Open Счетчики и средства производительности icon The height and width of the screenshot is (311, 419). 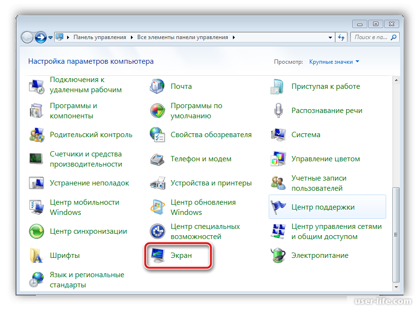pyautogui.click(x=36, y=159)
